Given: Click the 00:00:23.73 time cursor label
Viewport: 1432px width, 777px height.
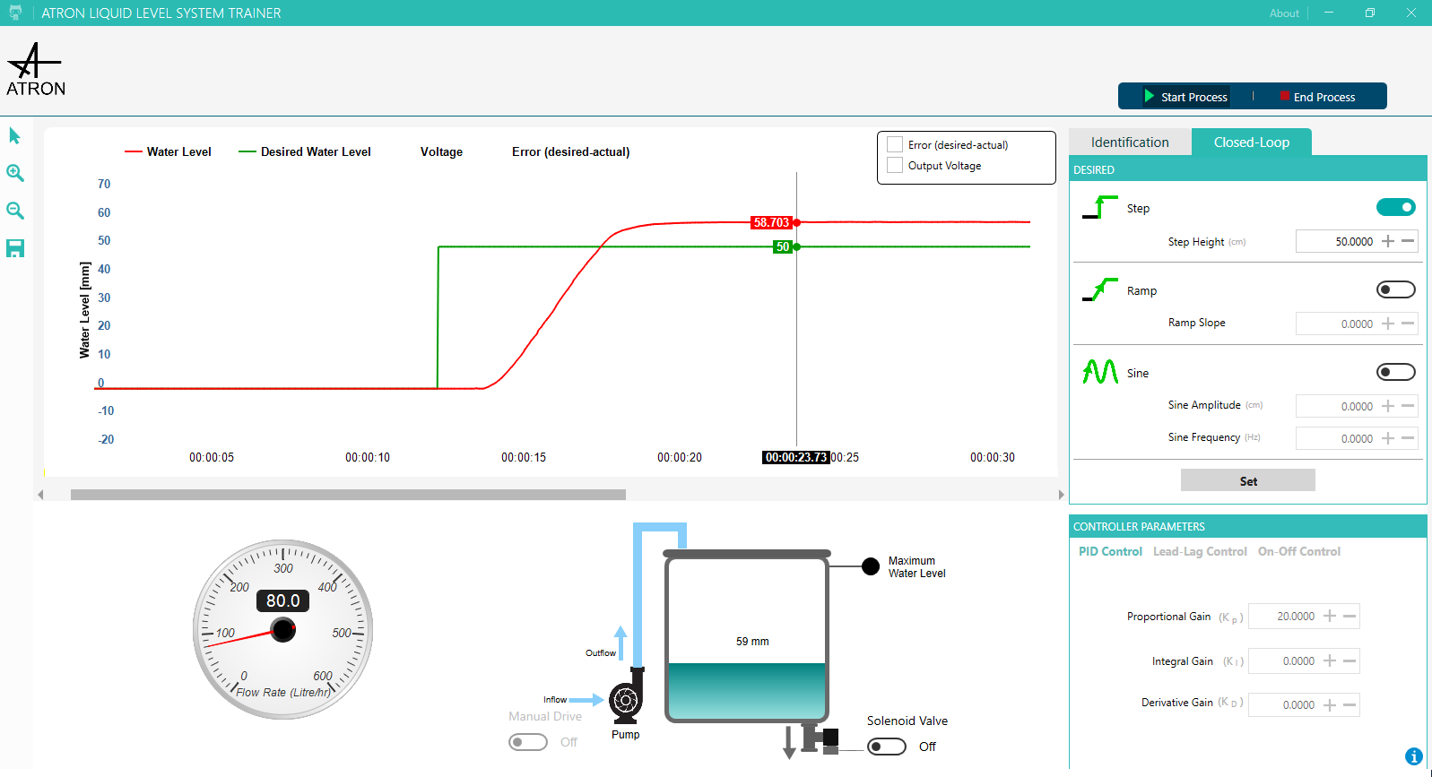Looking at the screenshot, I should 796,457.
